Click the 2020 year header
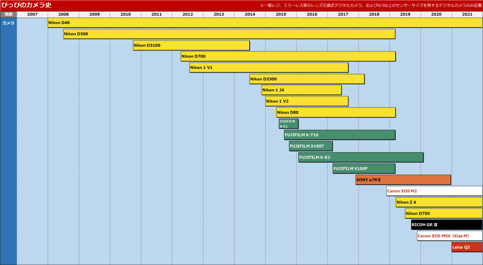 (436, 14)
